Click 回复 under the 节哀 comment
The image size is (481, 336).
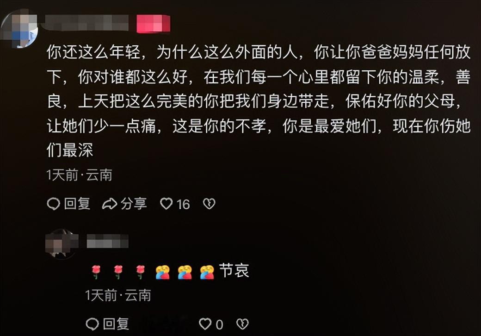116,324
